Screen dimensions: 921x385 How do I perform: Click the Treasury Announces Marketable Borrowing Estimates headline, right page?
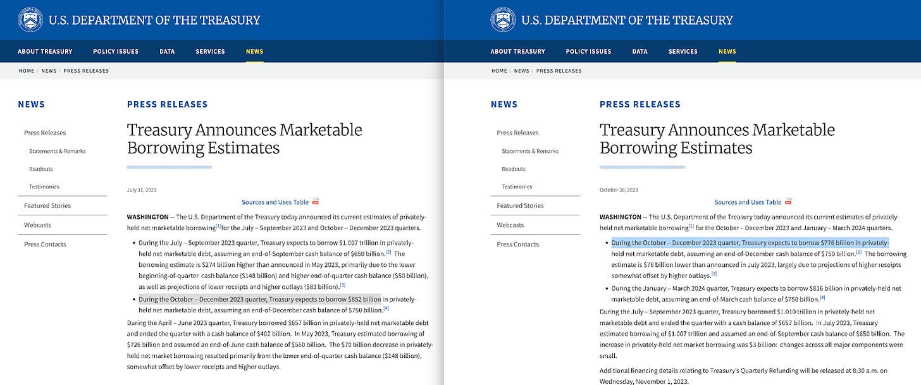717,139
